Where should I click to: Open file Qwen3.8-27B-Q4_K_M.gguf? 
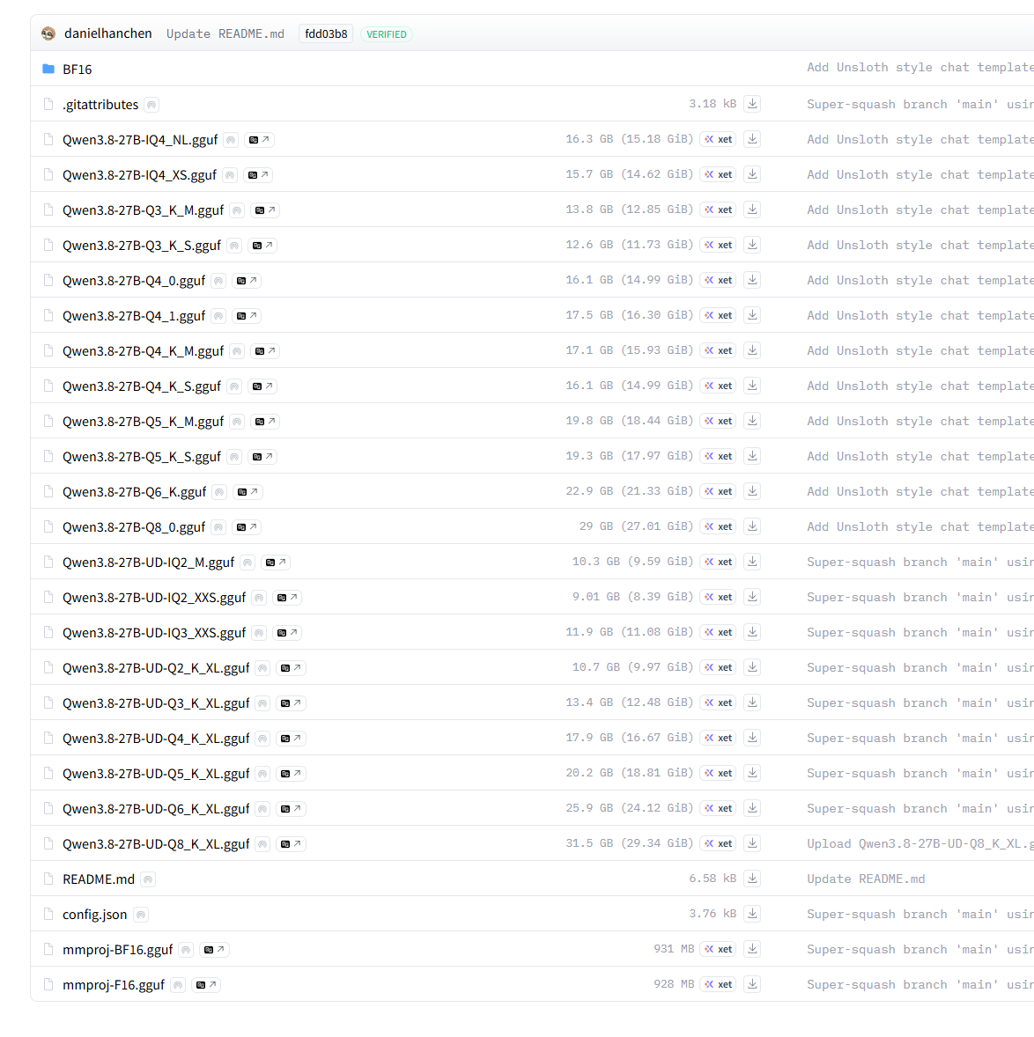(143, 351)
